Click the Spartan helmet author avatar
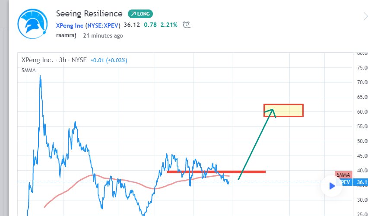 (x=33, y=24)
